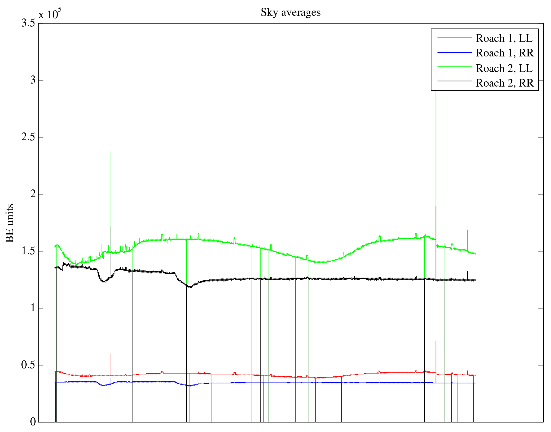Screen dimensions: 551x432
Task: Click the y-axis tick label '3'
Action: click(33, 80)
